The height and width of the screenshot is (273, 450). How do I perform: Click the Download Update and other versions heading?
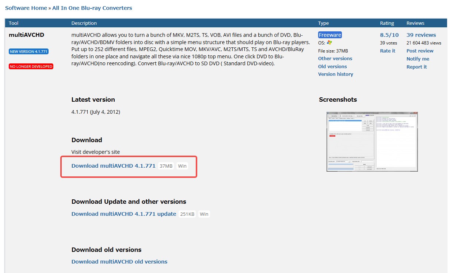129,202
